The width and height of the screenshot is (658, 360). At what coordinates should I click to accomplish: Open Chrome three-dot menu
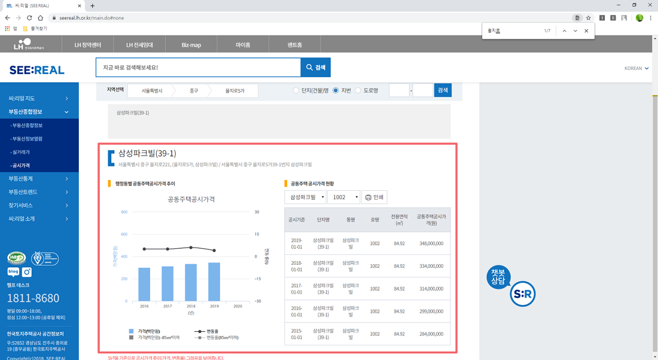point(650,17)
